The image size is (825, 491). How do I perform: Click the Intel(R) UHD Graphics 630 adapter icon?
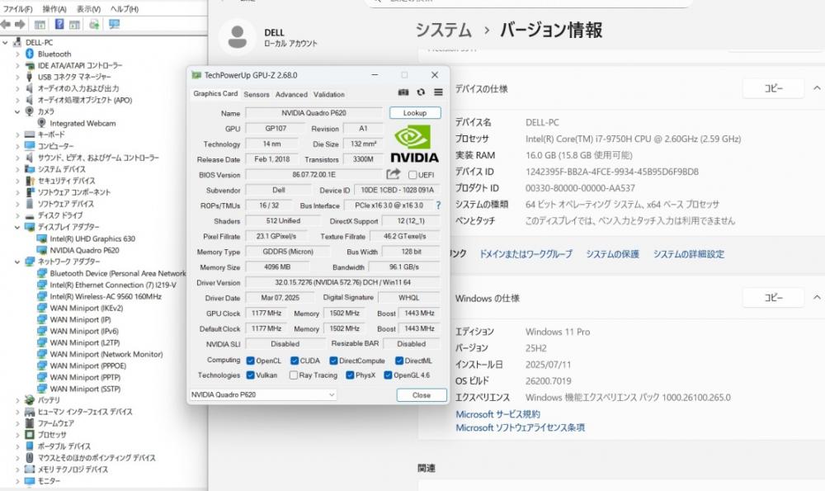[42, 238]
